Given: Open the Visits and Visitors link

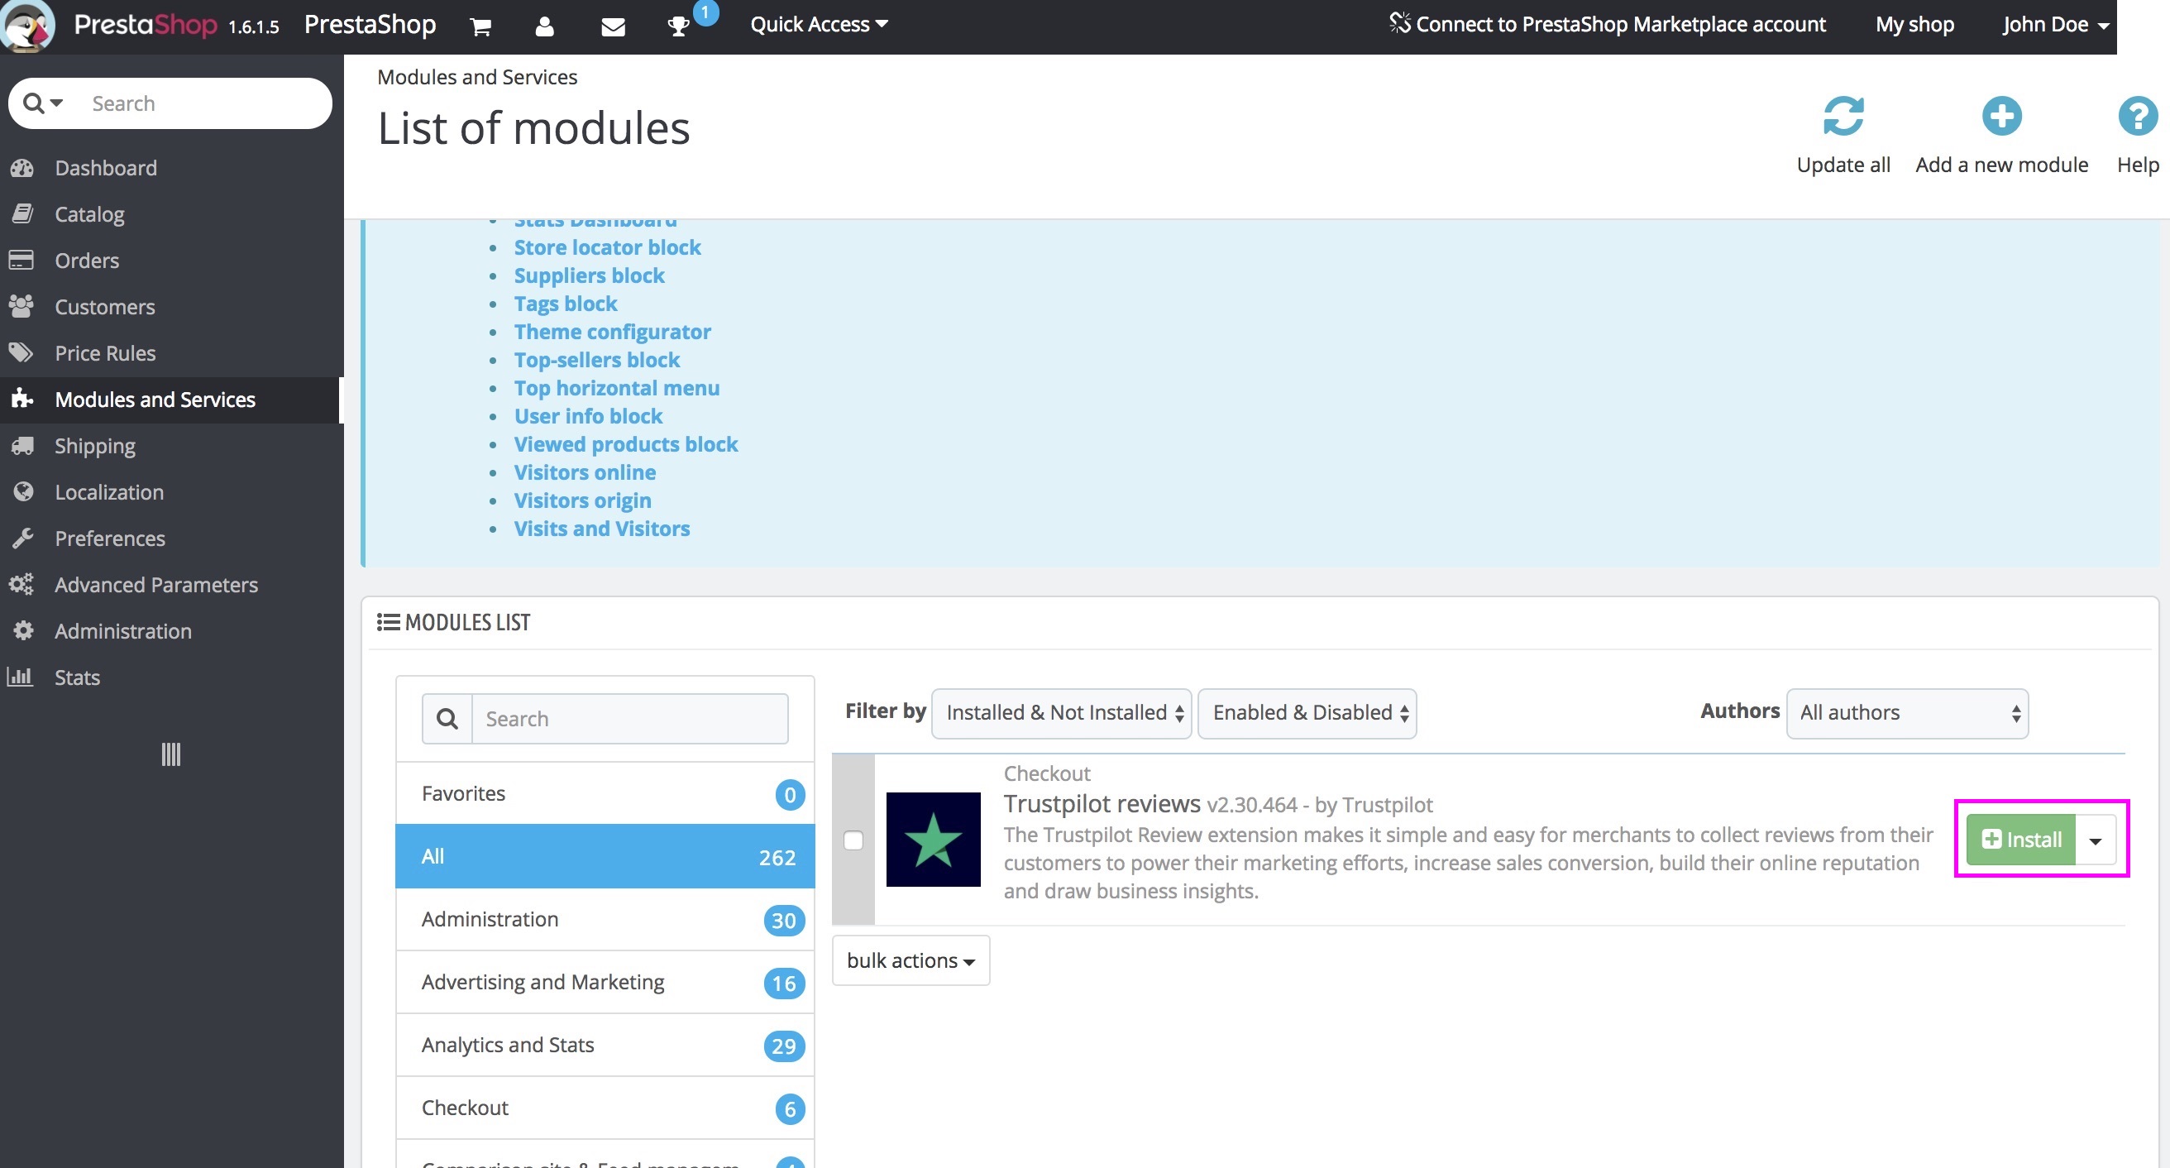Looking at the screenshot, I should (x=601, y=529).
